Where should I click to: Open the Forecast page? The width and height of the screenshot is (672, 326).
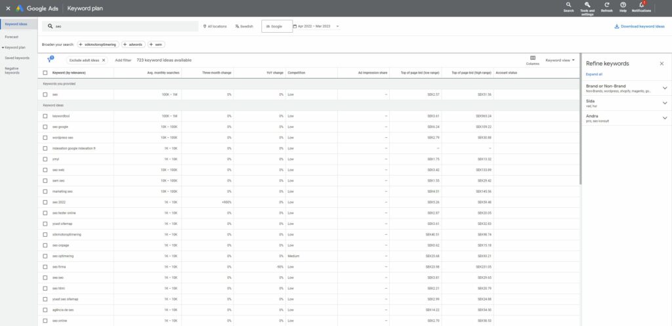tap(12, 37)
